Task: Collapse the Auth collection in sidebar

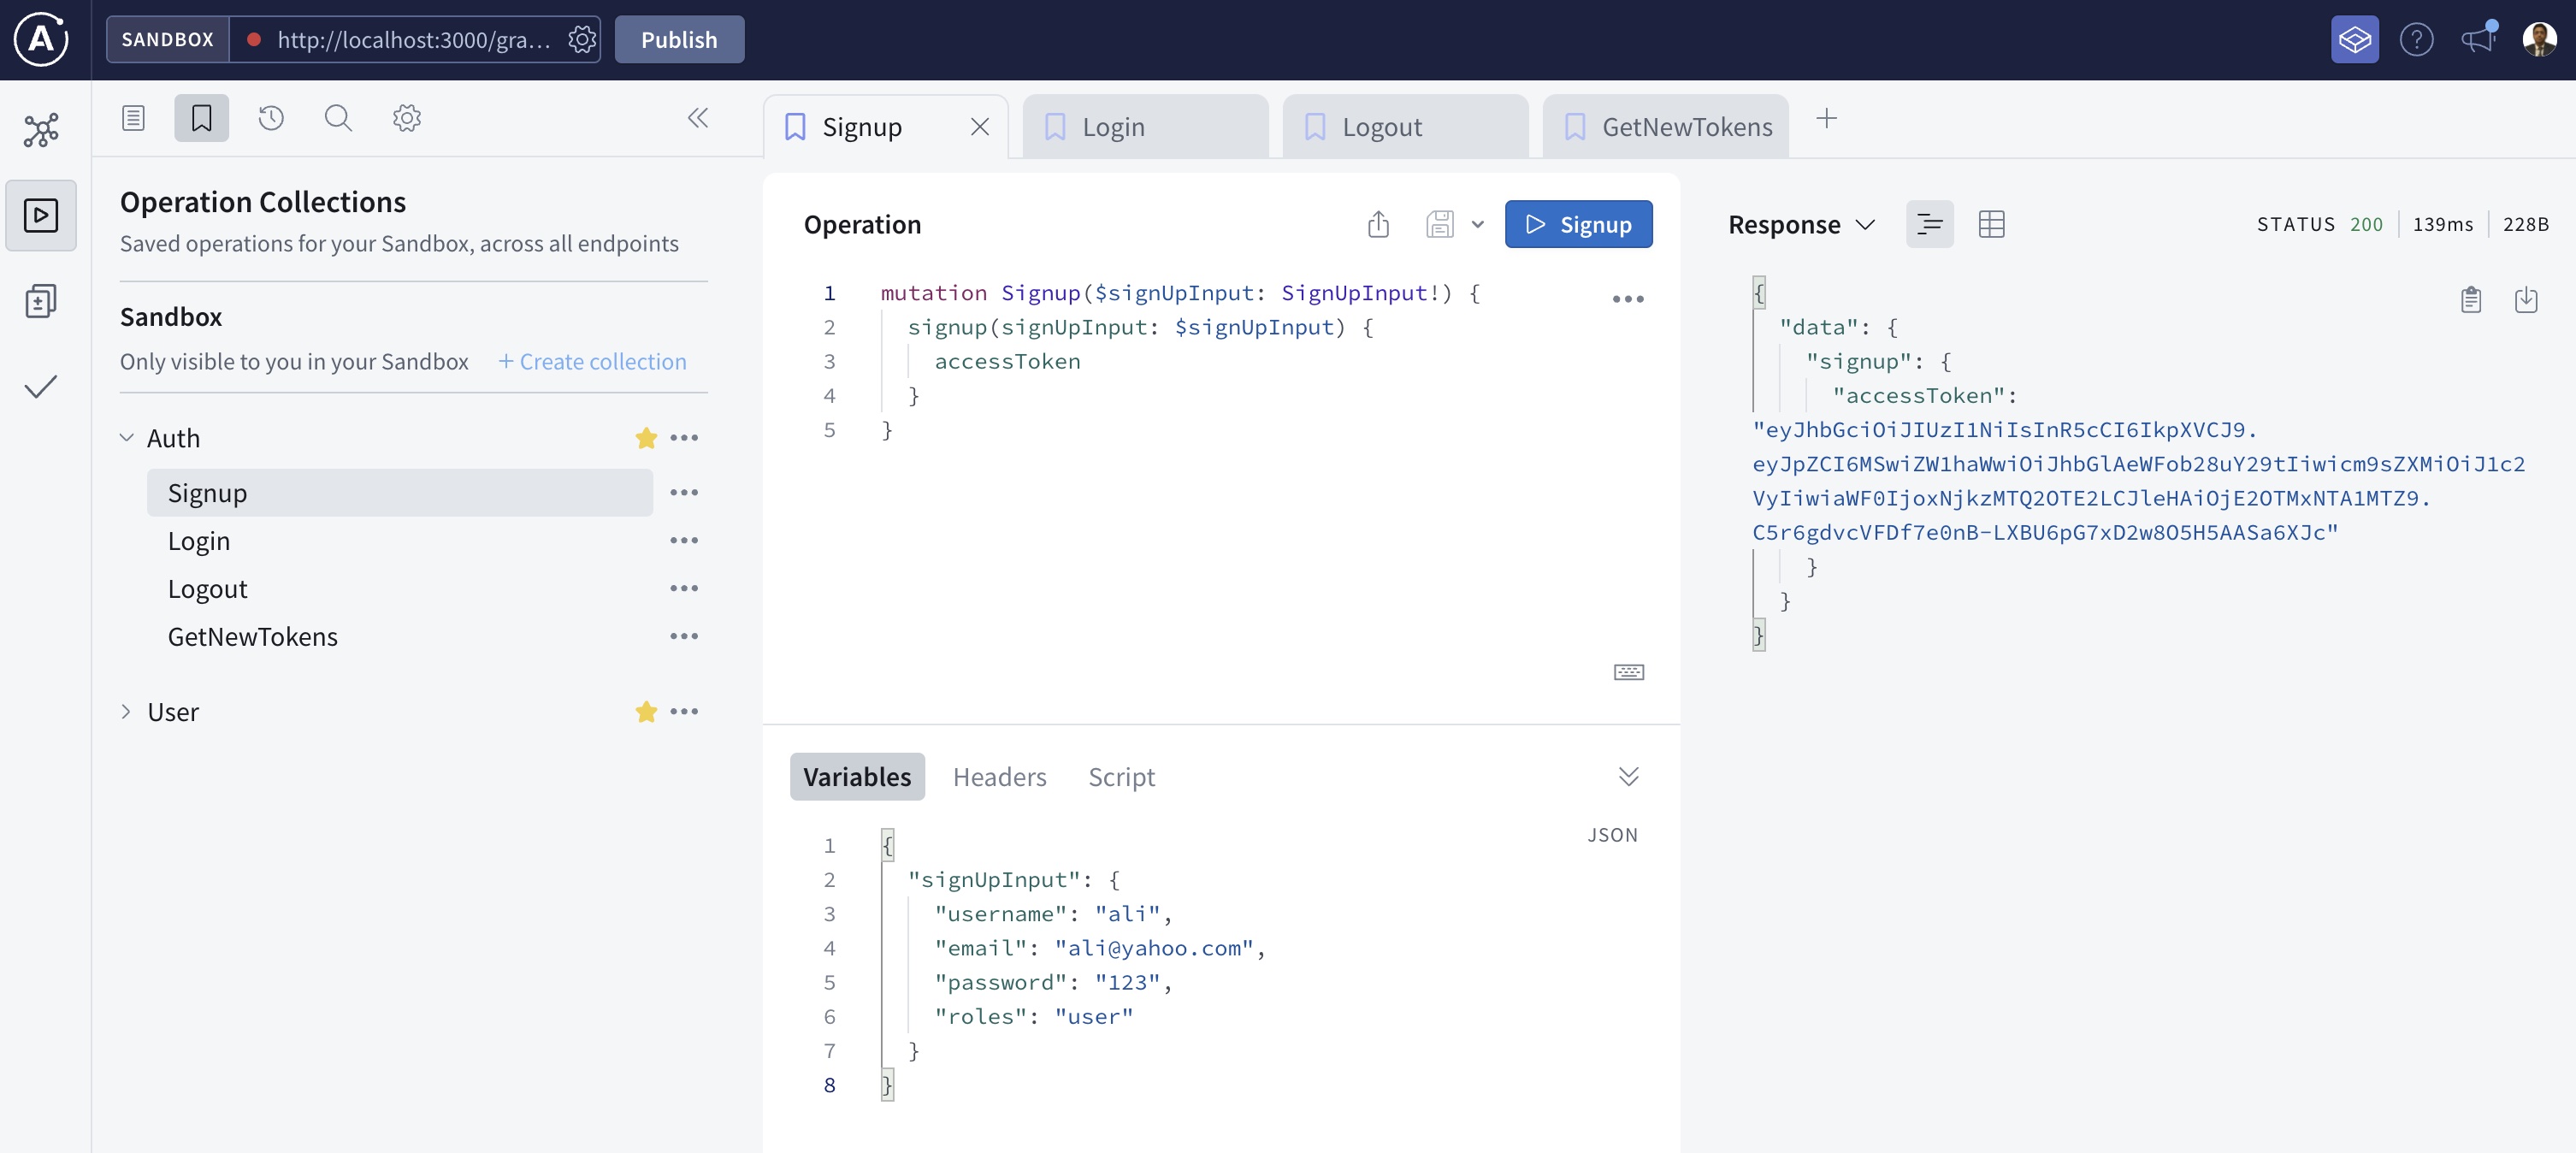Action: (x=128, y=437)
